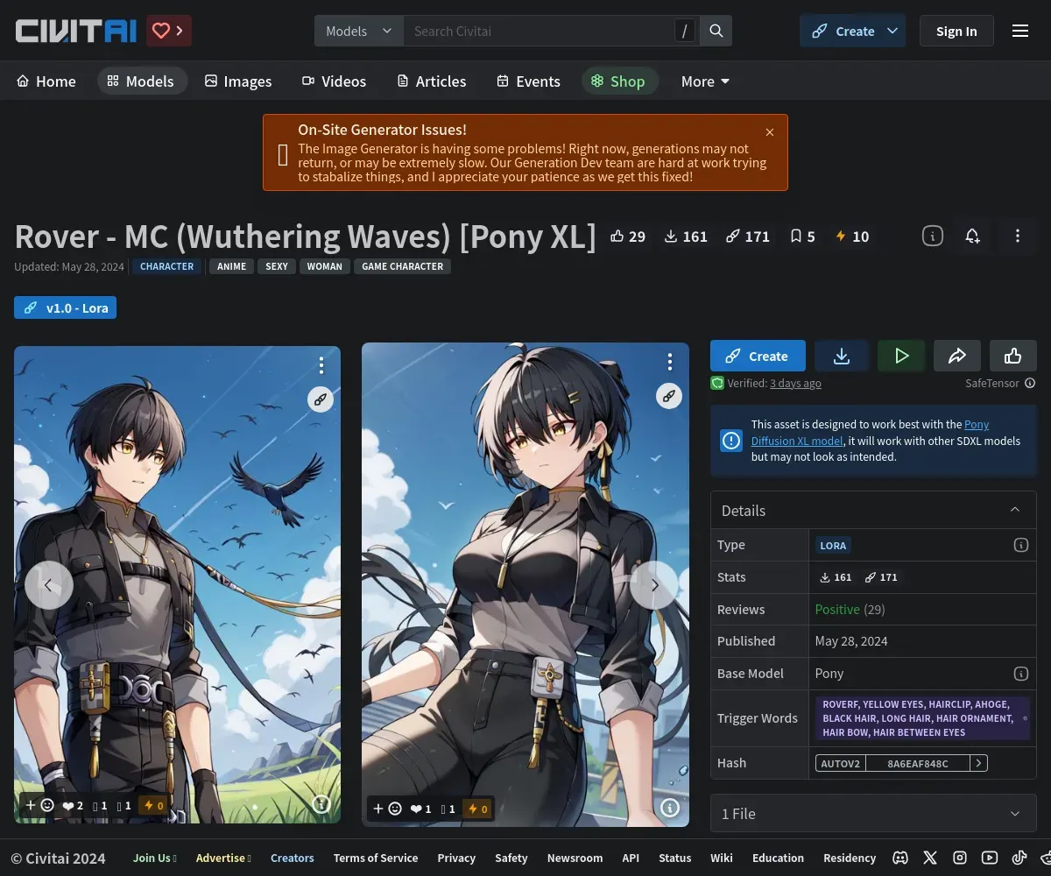Open the Models search category dropdown

tap(359, 31)
